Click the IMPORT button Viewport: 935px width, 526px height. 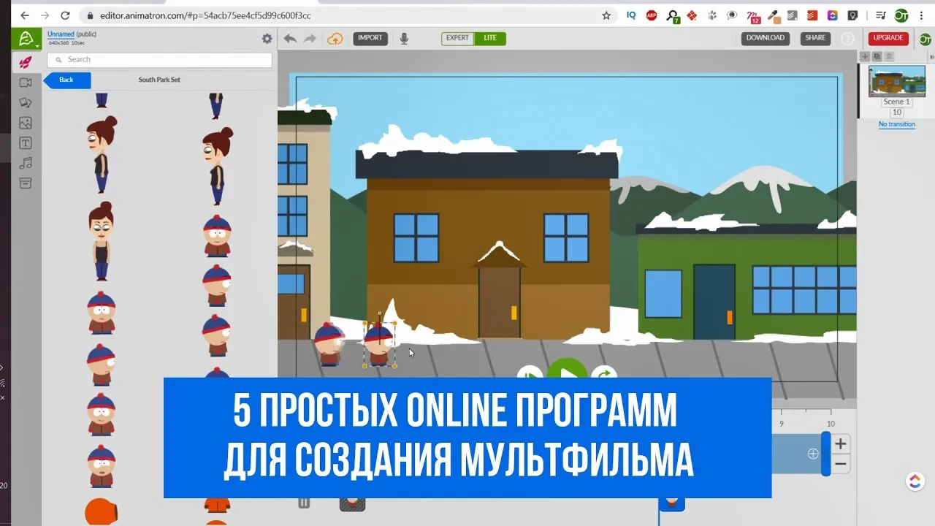coord(370,38)
